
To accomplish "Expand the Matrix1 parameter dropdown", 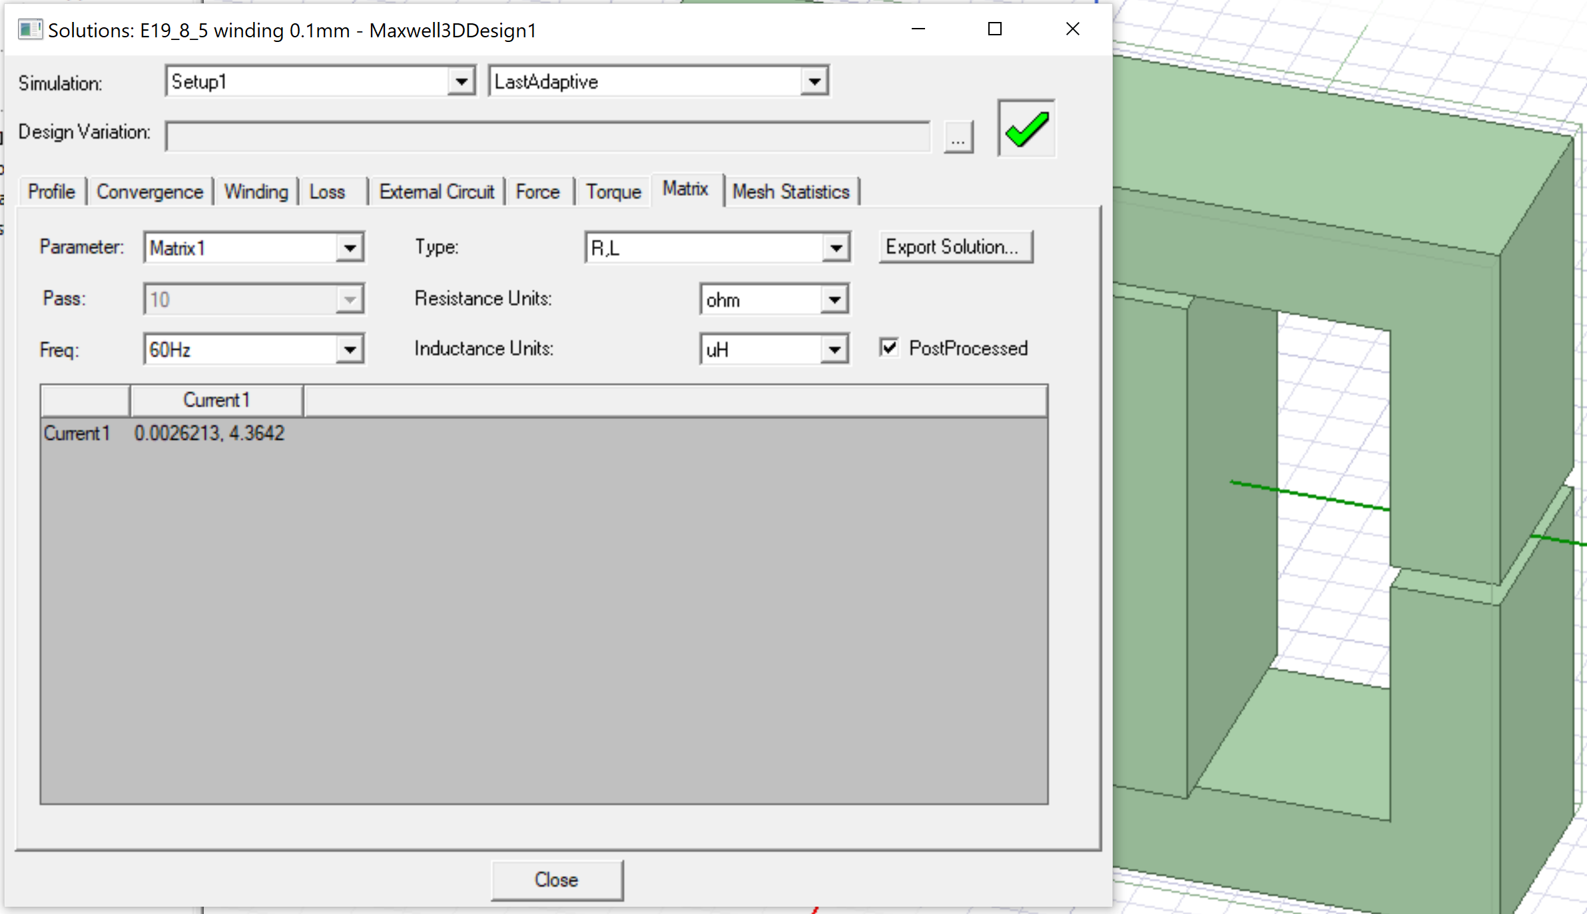I will (x=350, y=248).
